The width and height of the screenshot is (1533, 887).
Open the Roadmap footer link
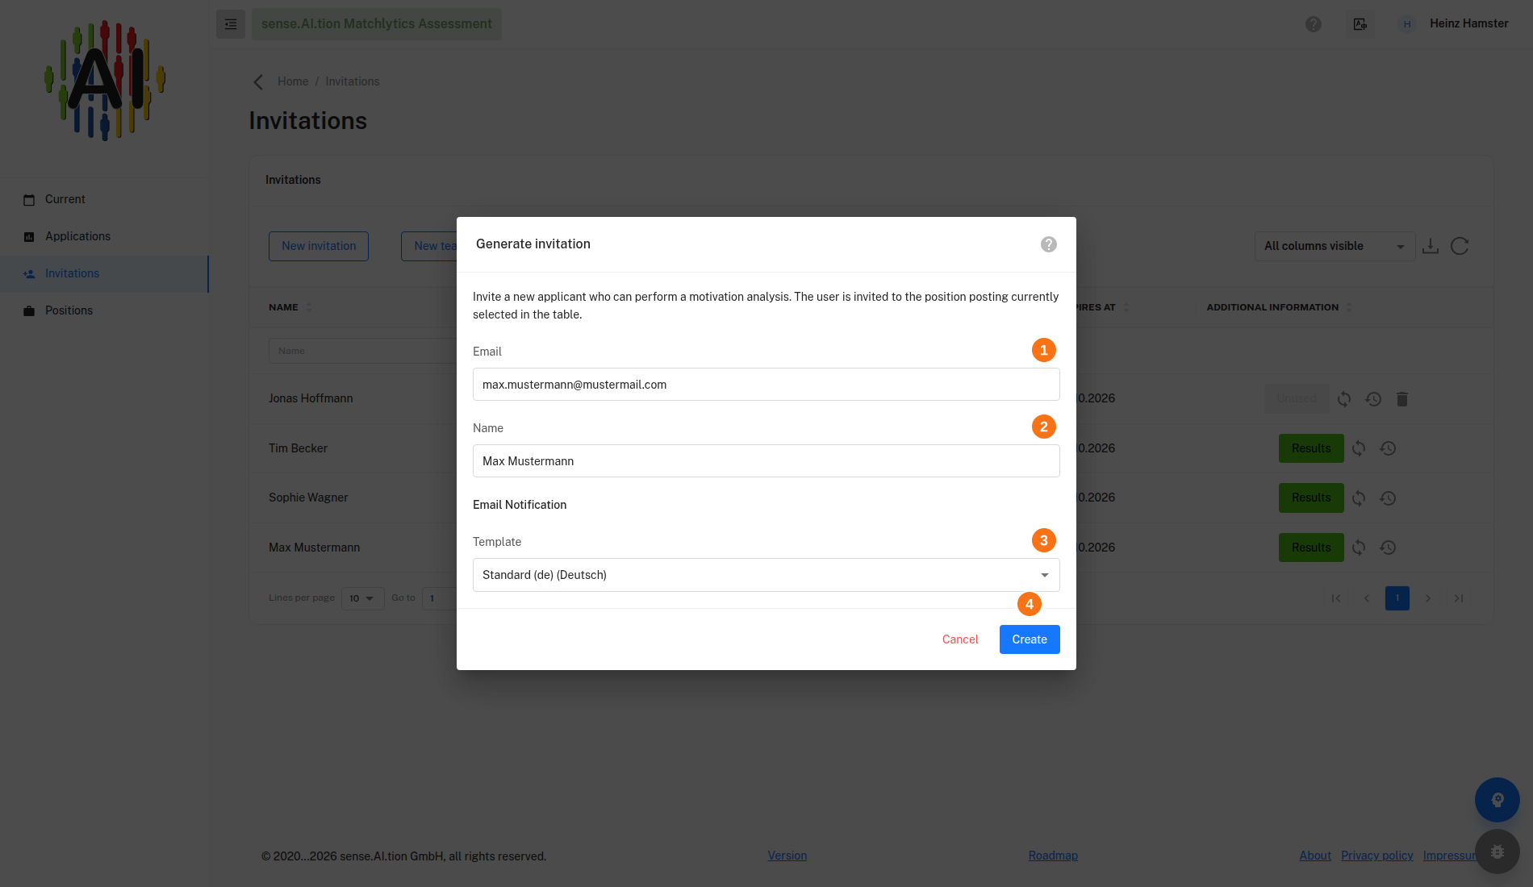[x=1053, y=856]
